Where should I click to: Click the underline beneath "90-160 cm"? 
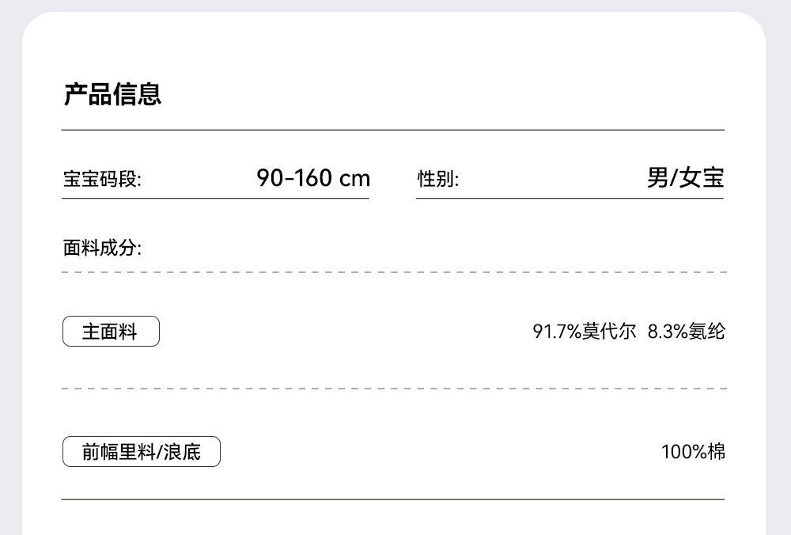(215, 198)
